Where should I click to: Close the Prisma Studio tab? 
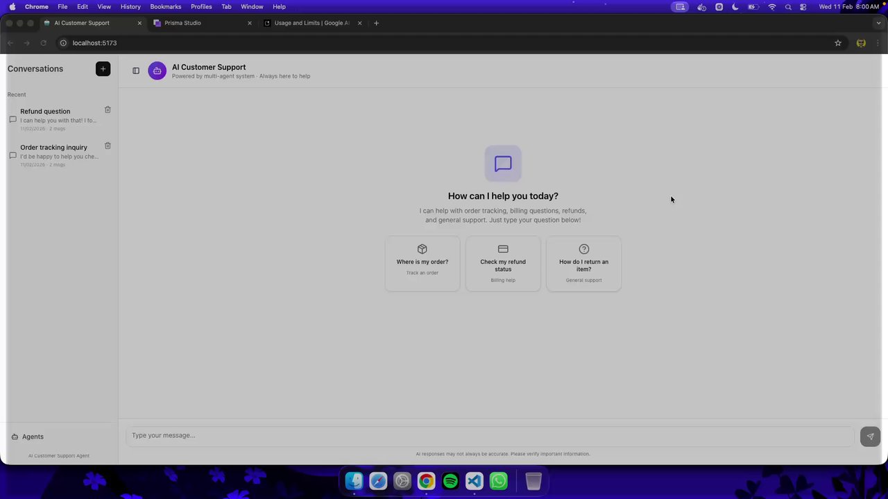[250, 23]
